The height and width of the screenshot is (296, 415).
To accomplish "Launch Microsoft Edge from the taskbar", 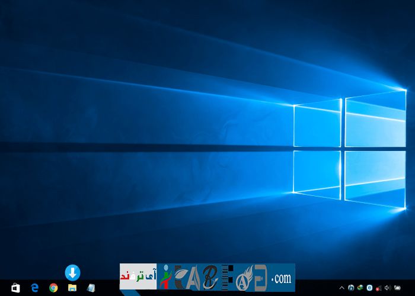I will coord(34,288).
